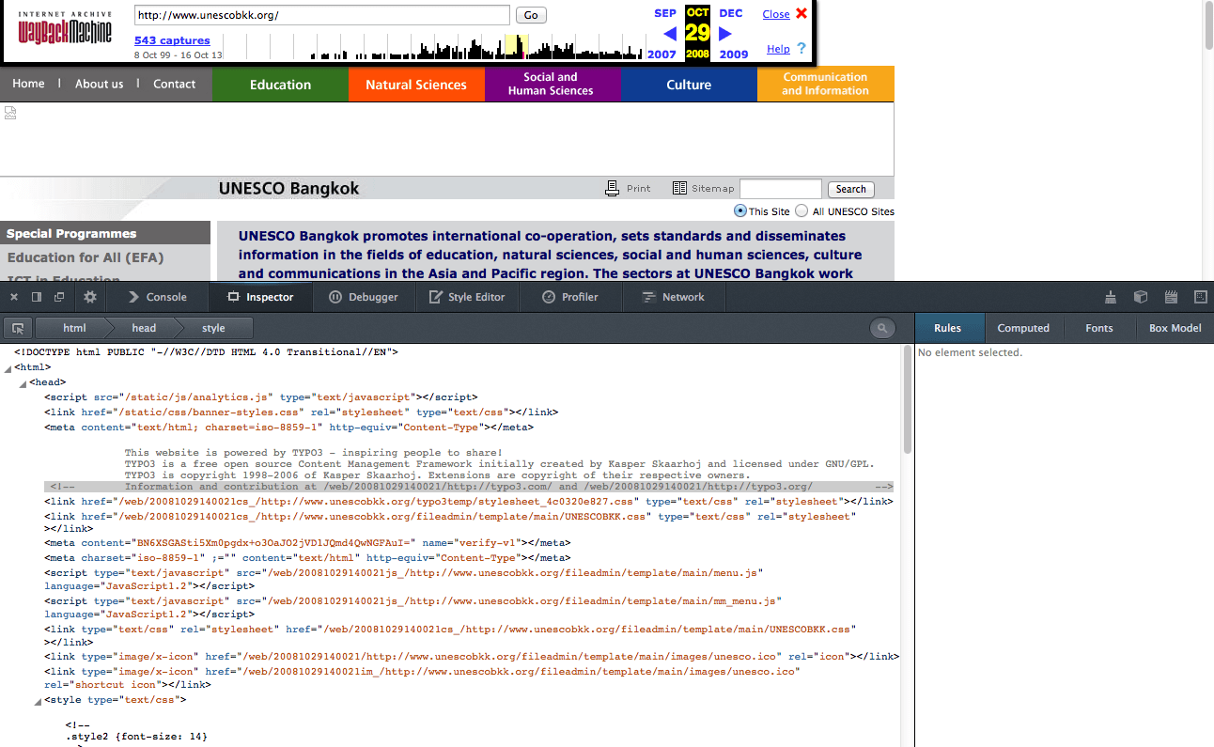
Task: Select the This Site radio button
Action: (x=740, y=211)
